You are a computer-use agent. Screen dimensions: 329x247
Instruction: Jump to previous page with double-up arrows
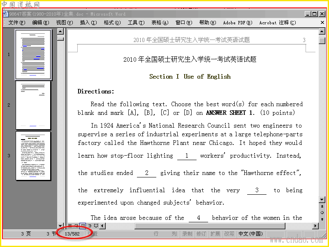pyautogui.click(x=322, y=207)
